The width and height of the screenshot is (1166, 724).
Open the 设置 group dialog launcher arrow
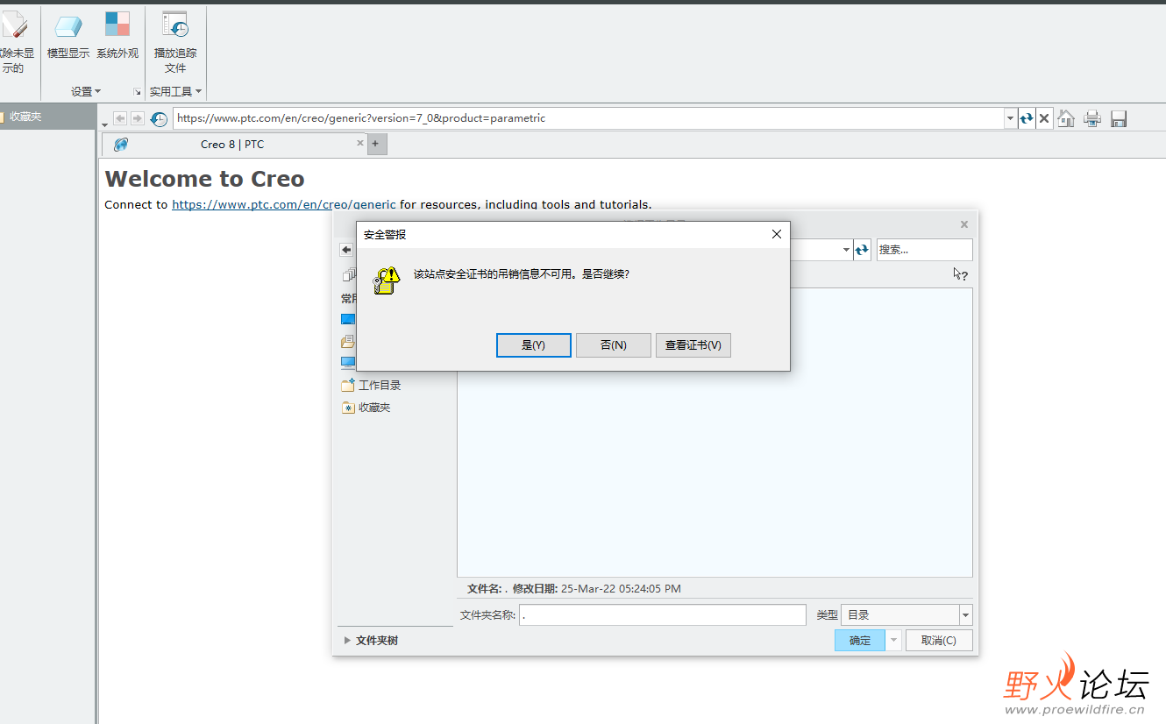(x=137, y=92)
